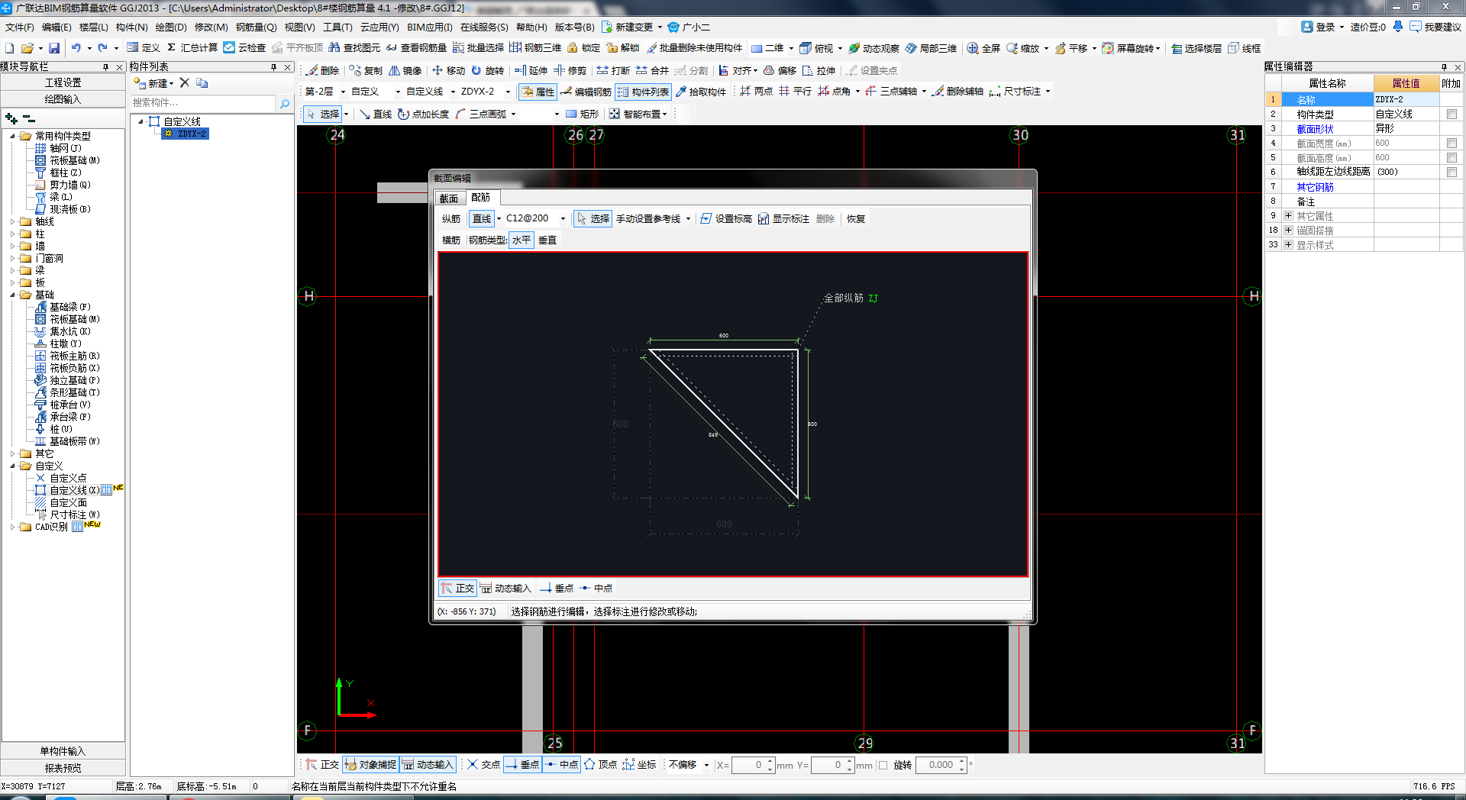Open 查看钢筋量 rebar quantity view

(x=416, y=47)
